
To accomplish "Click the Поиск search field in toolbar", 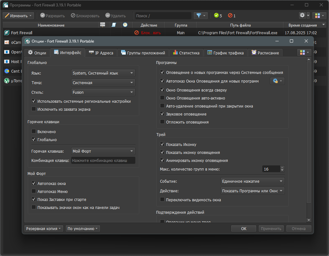I will [x=163, y=16].
